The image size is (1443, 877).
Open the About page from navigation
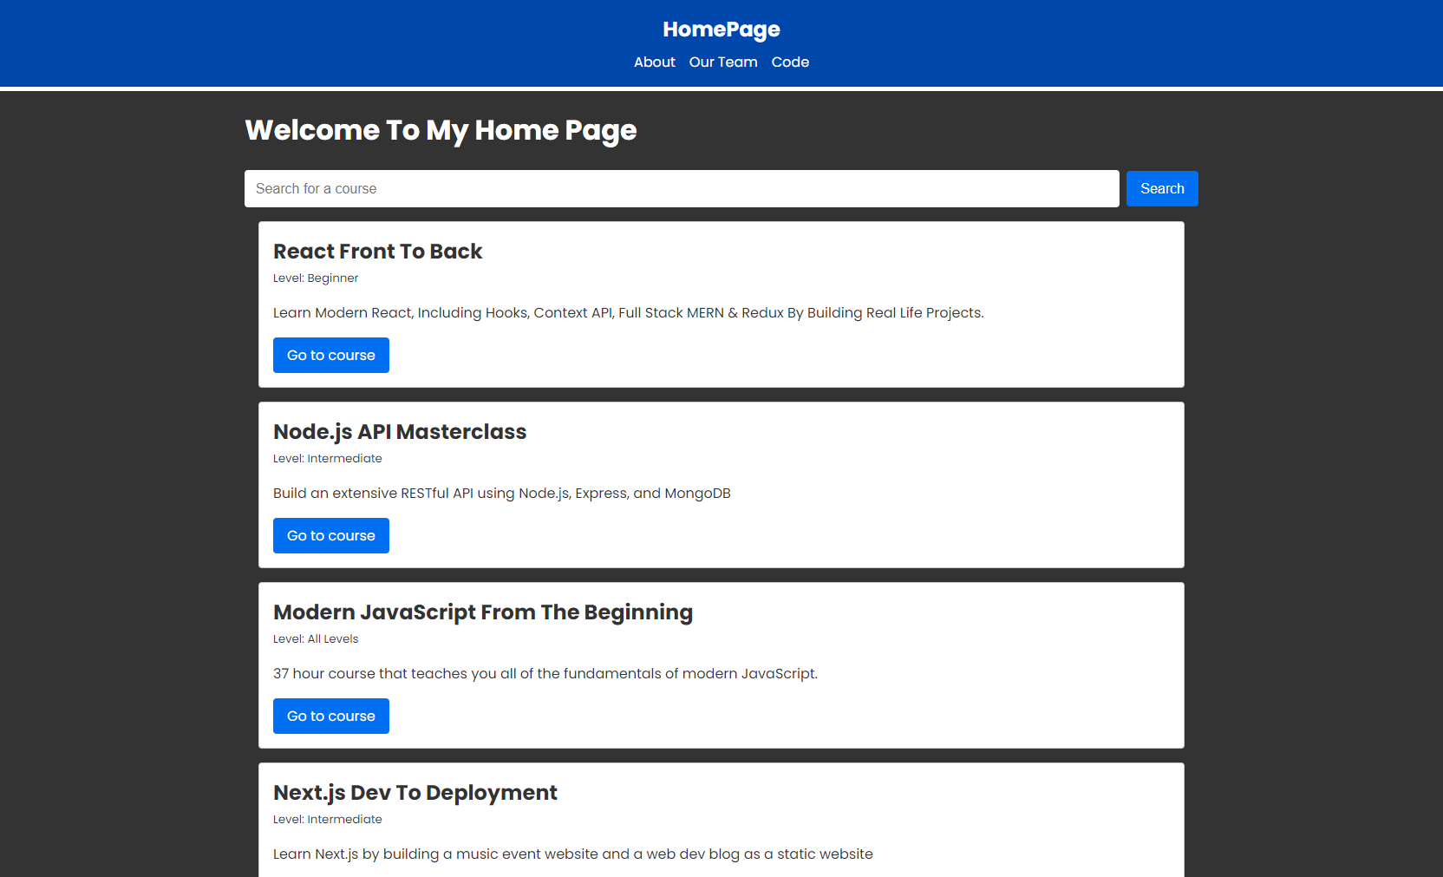pyautogui.click(x=654, y=62)
